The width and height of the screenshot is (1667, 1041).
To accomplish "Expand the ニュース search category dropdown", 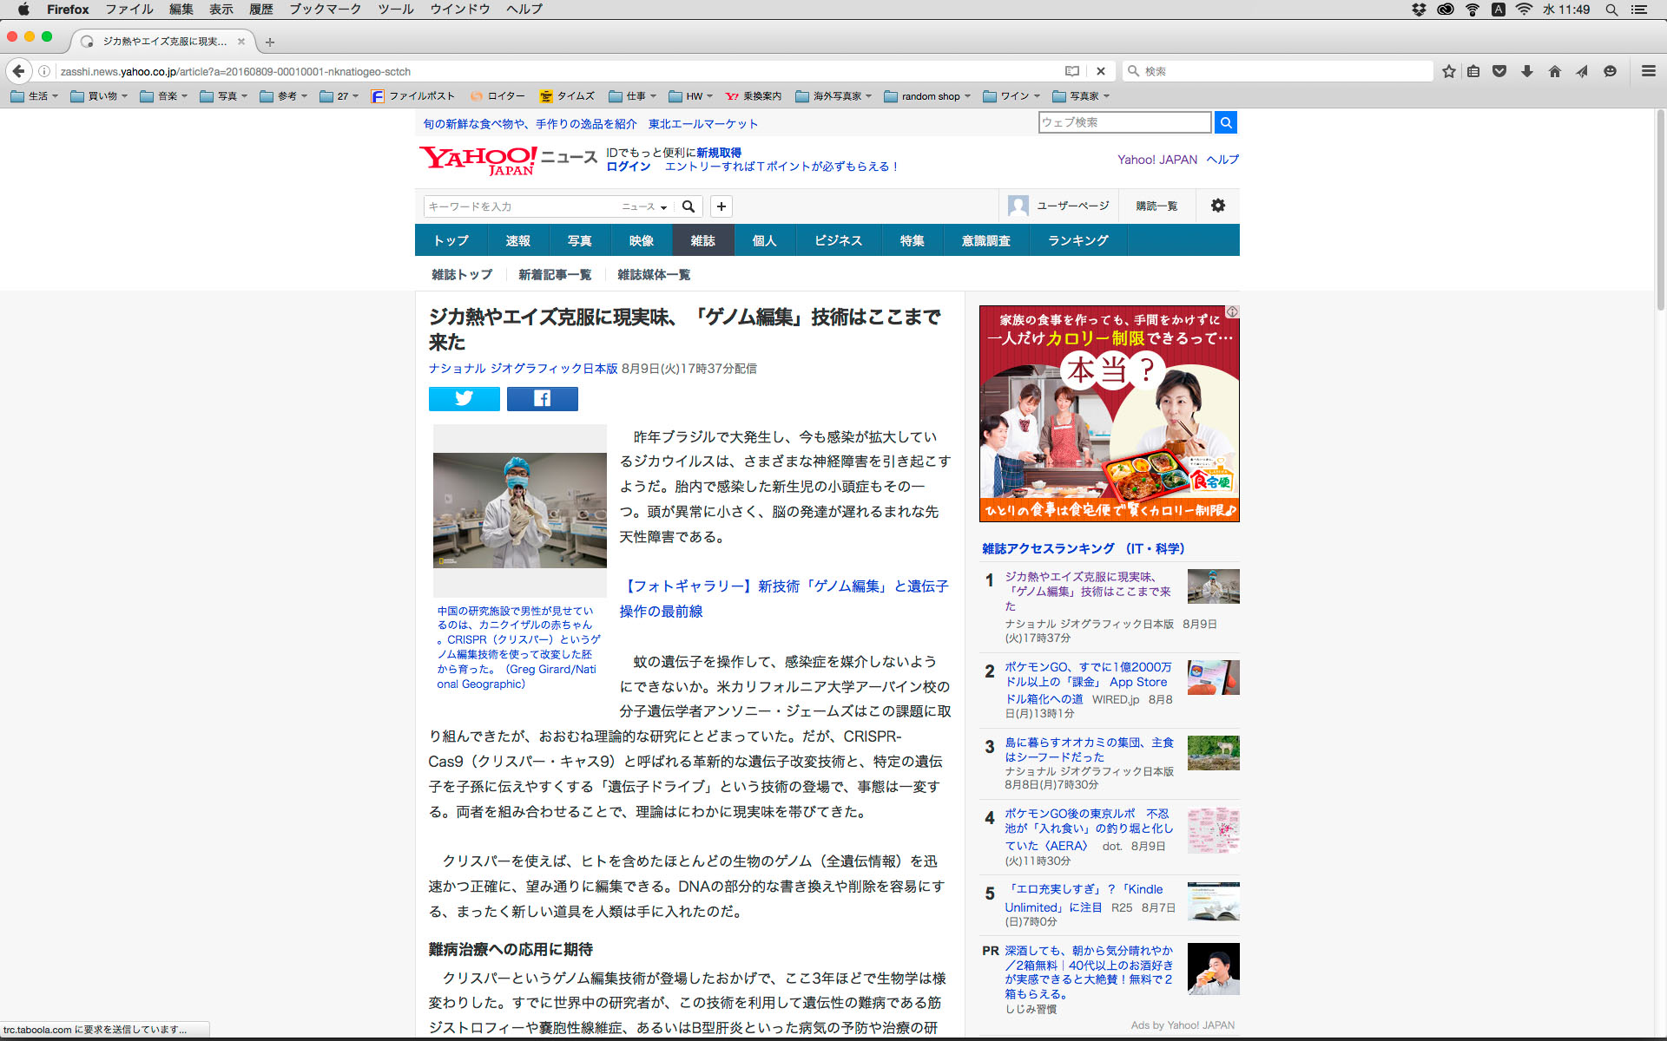I will pyautogui.click(x=644, y=206).
